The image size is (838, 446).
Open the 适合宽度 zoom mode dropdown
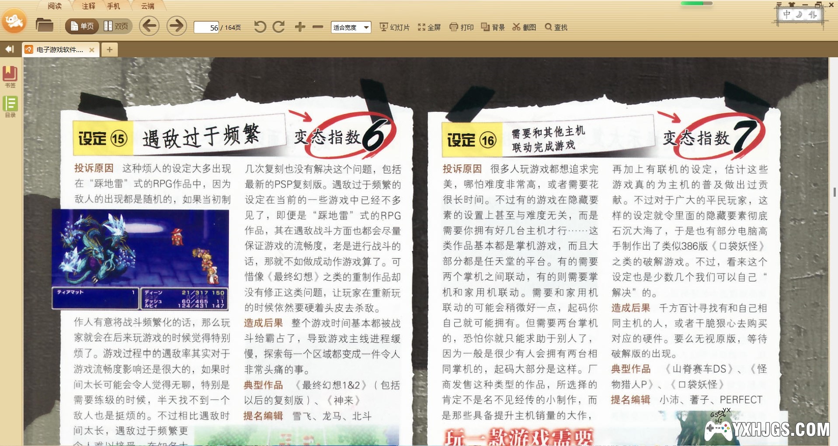[x=351, y=27]
